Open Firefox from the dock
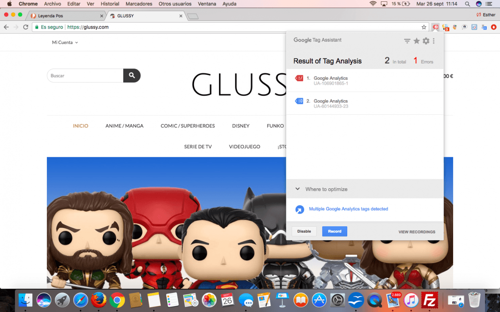Screen dimensions: 500x312 coord(99,300)
